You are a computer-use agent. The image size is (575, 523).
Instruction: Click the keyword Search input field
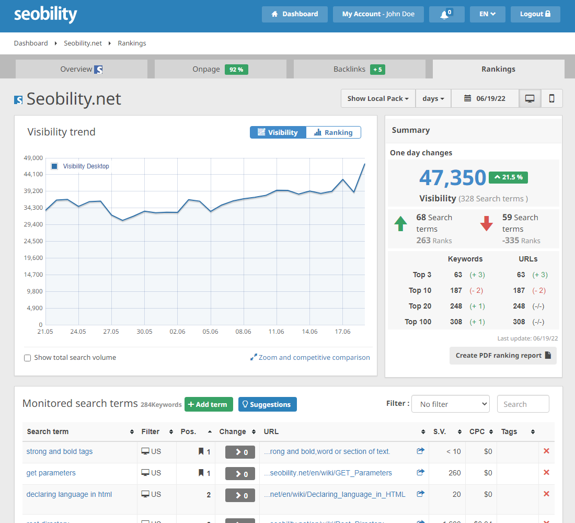(x=523, y=404)
